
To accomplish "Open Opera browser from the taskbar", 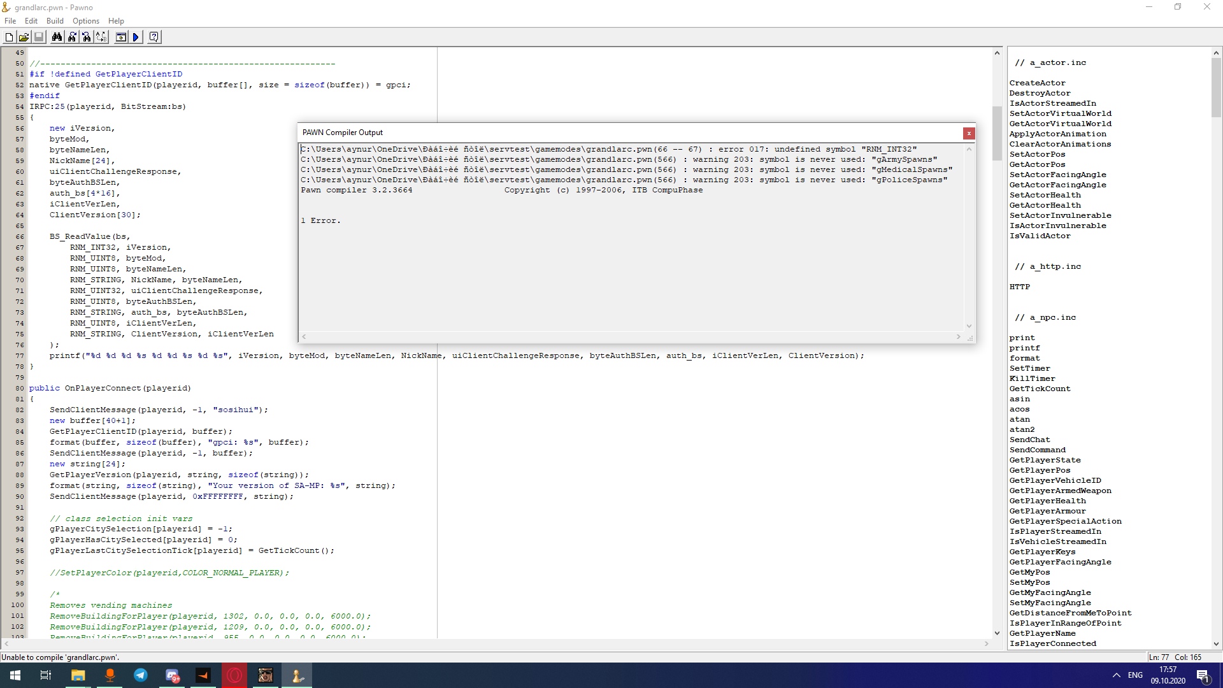I will pos(234,675).
